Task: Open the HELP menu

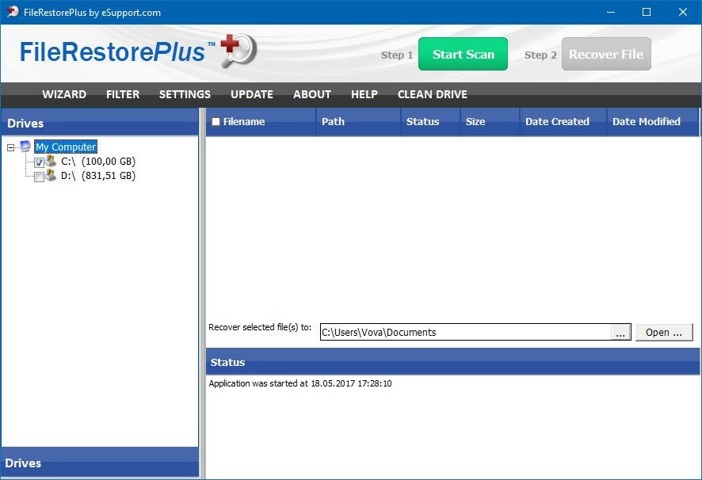Action: point(364,94)
